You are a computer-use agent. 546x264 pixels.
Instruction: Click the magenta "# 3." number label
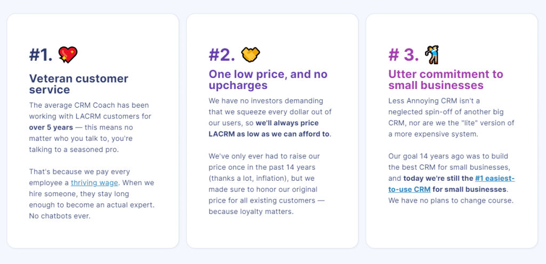click(403, 55)
